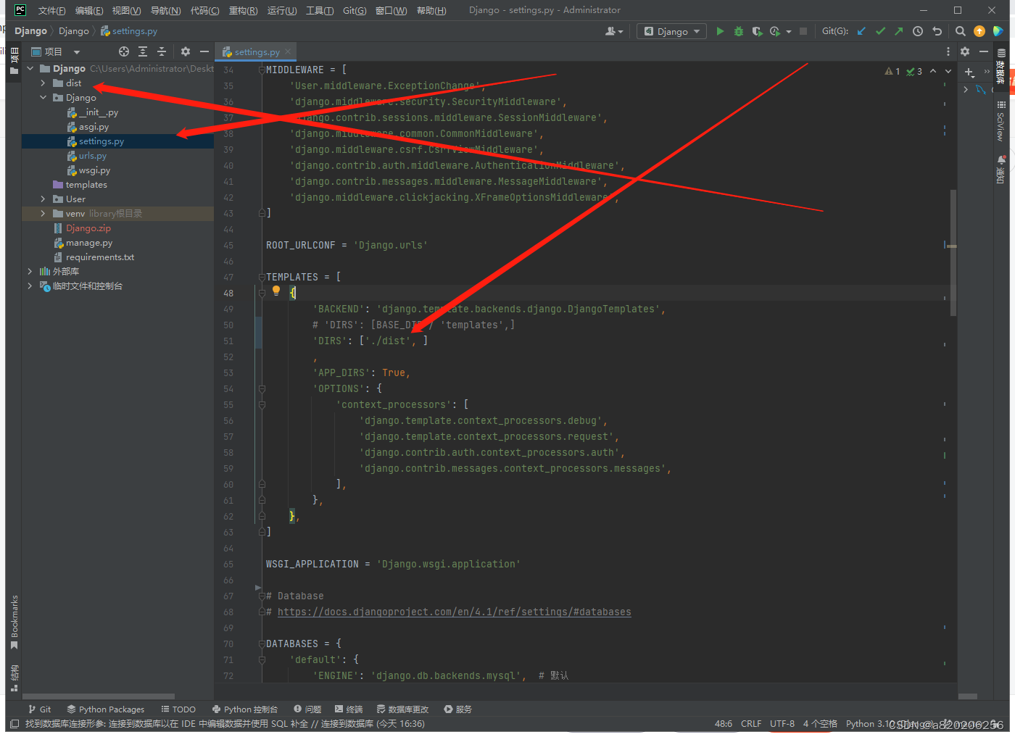Push commits with the green up-right arrow icon
The width and height of the screenshot is (1015, 737).
click(x=899, y=31)
